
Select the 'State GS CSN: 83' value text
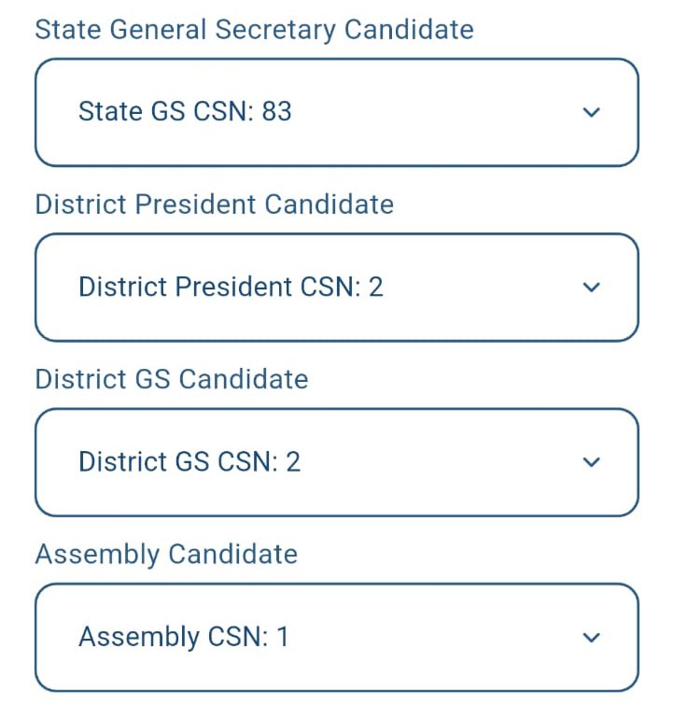pos(185,111)
